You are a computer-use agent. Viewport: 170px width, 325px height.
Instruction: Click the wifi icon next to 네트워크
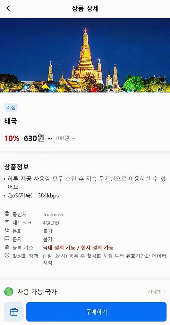click(x=7, y=222)
